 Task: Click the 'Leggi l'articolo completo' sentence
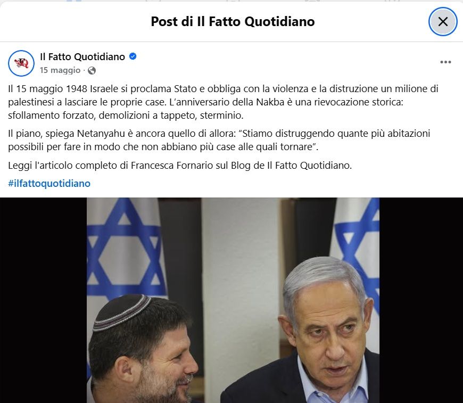click(x=180, y=166)
